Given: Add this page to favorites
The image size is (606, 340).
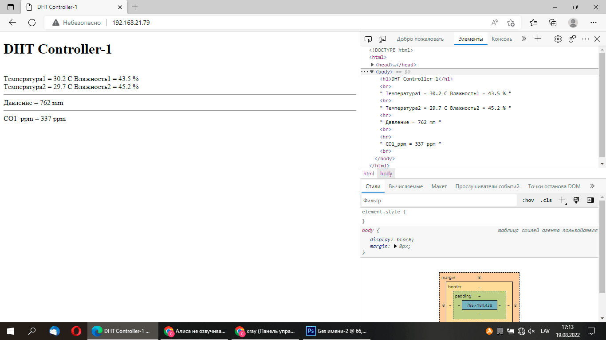Looking at the screenshot, I should [x=511, y=23].
